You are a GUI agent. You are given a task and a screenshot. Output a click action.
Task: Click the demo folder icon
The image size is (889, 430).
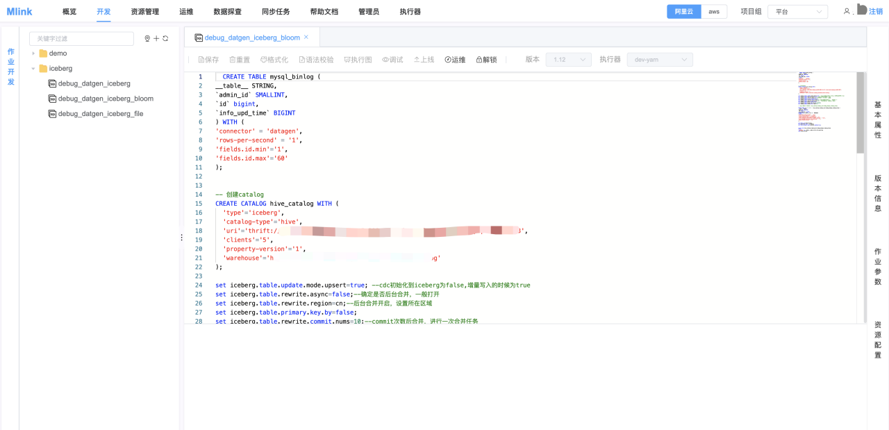[x=43, y=53]
